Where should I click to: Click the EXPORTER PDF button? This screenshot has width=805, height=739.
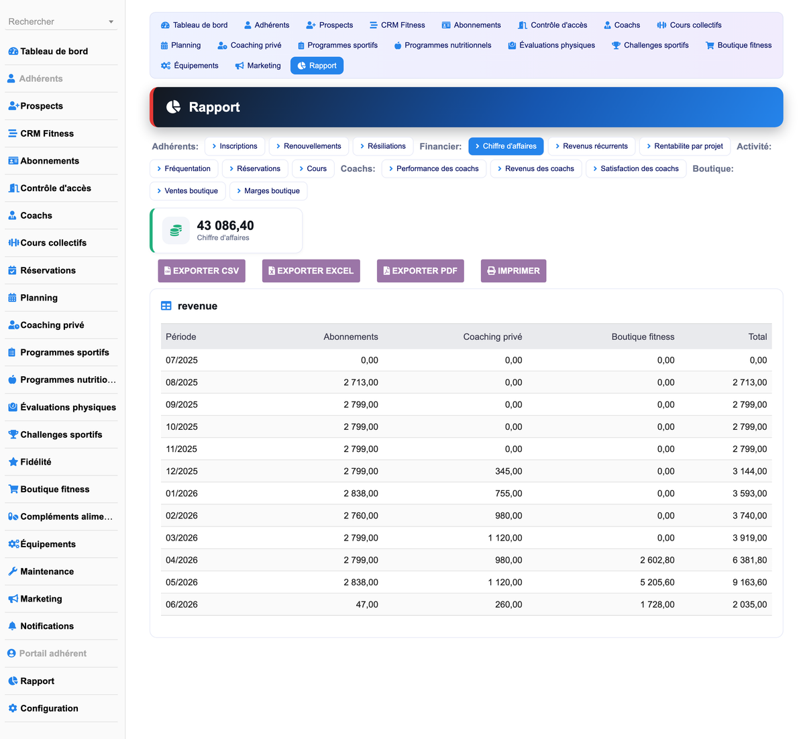(420, 271)
